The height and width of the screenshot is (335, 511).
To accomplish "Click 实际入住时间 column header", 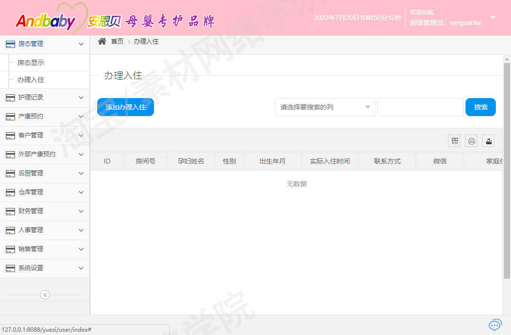I will (x=330, y=161).
